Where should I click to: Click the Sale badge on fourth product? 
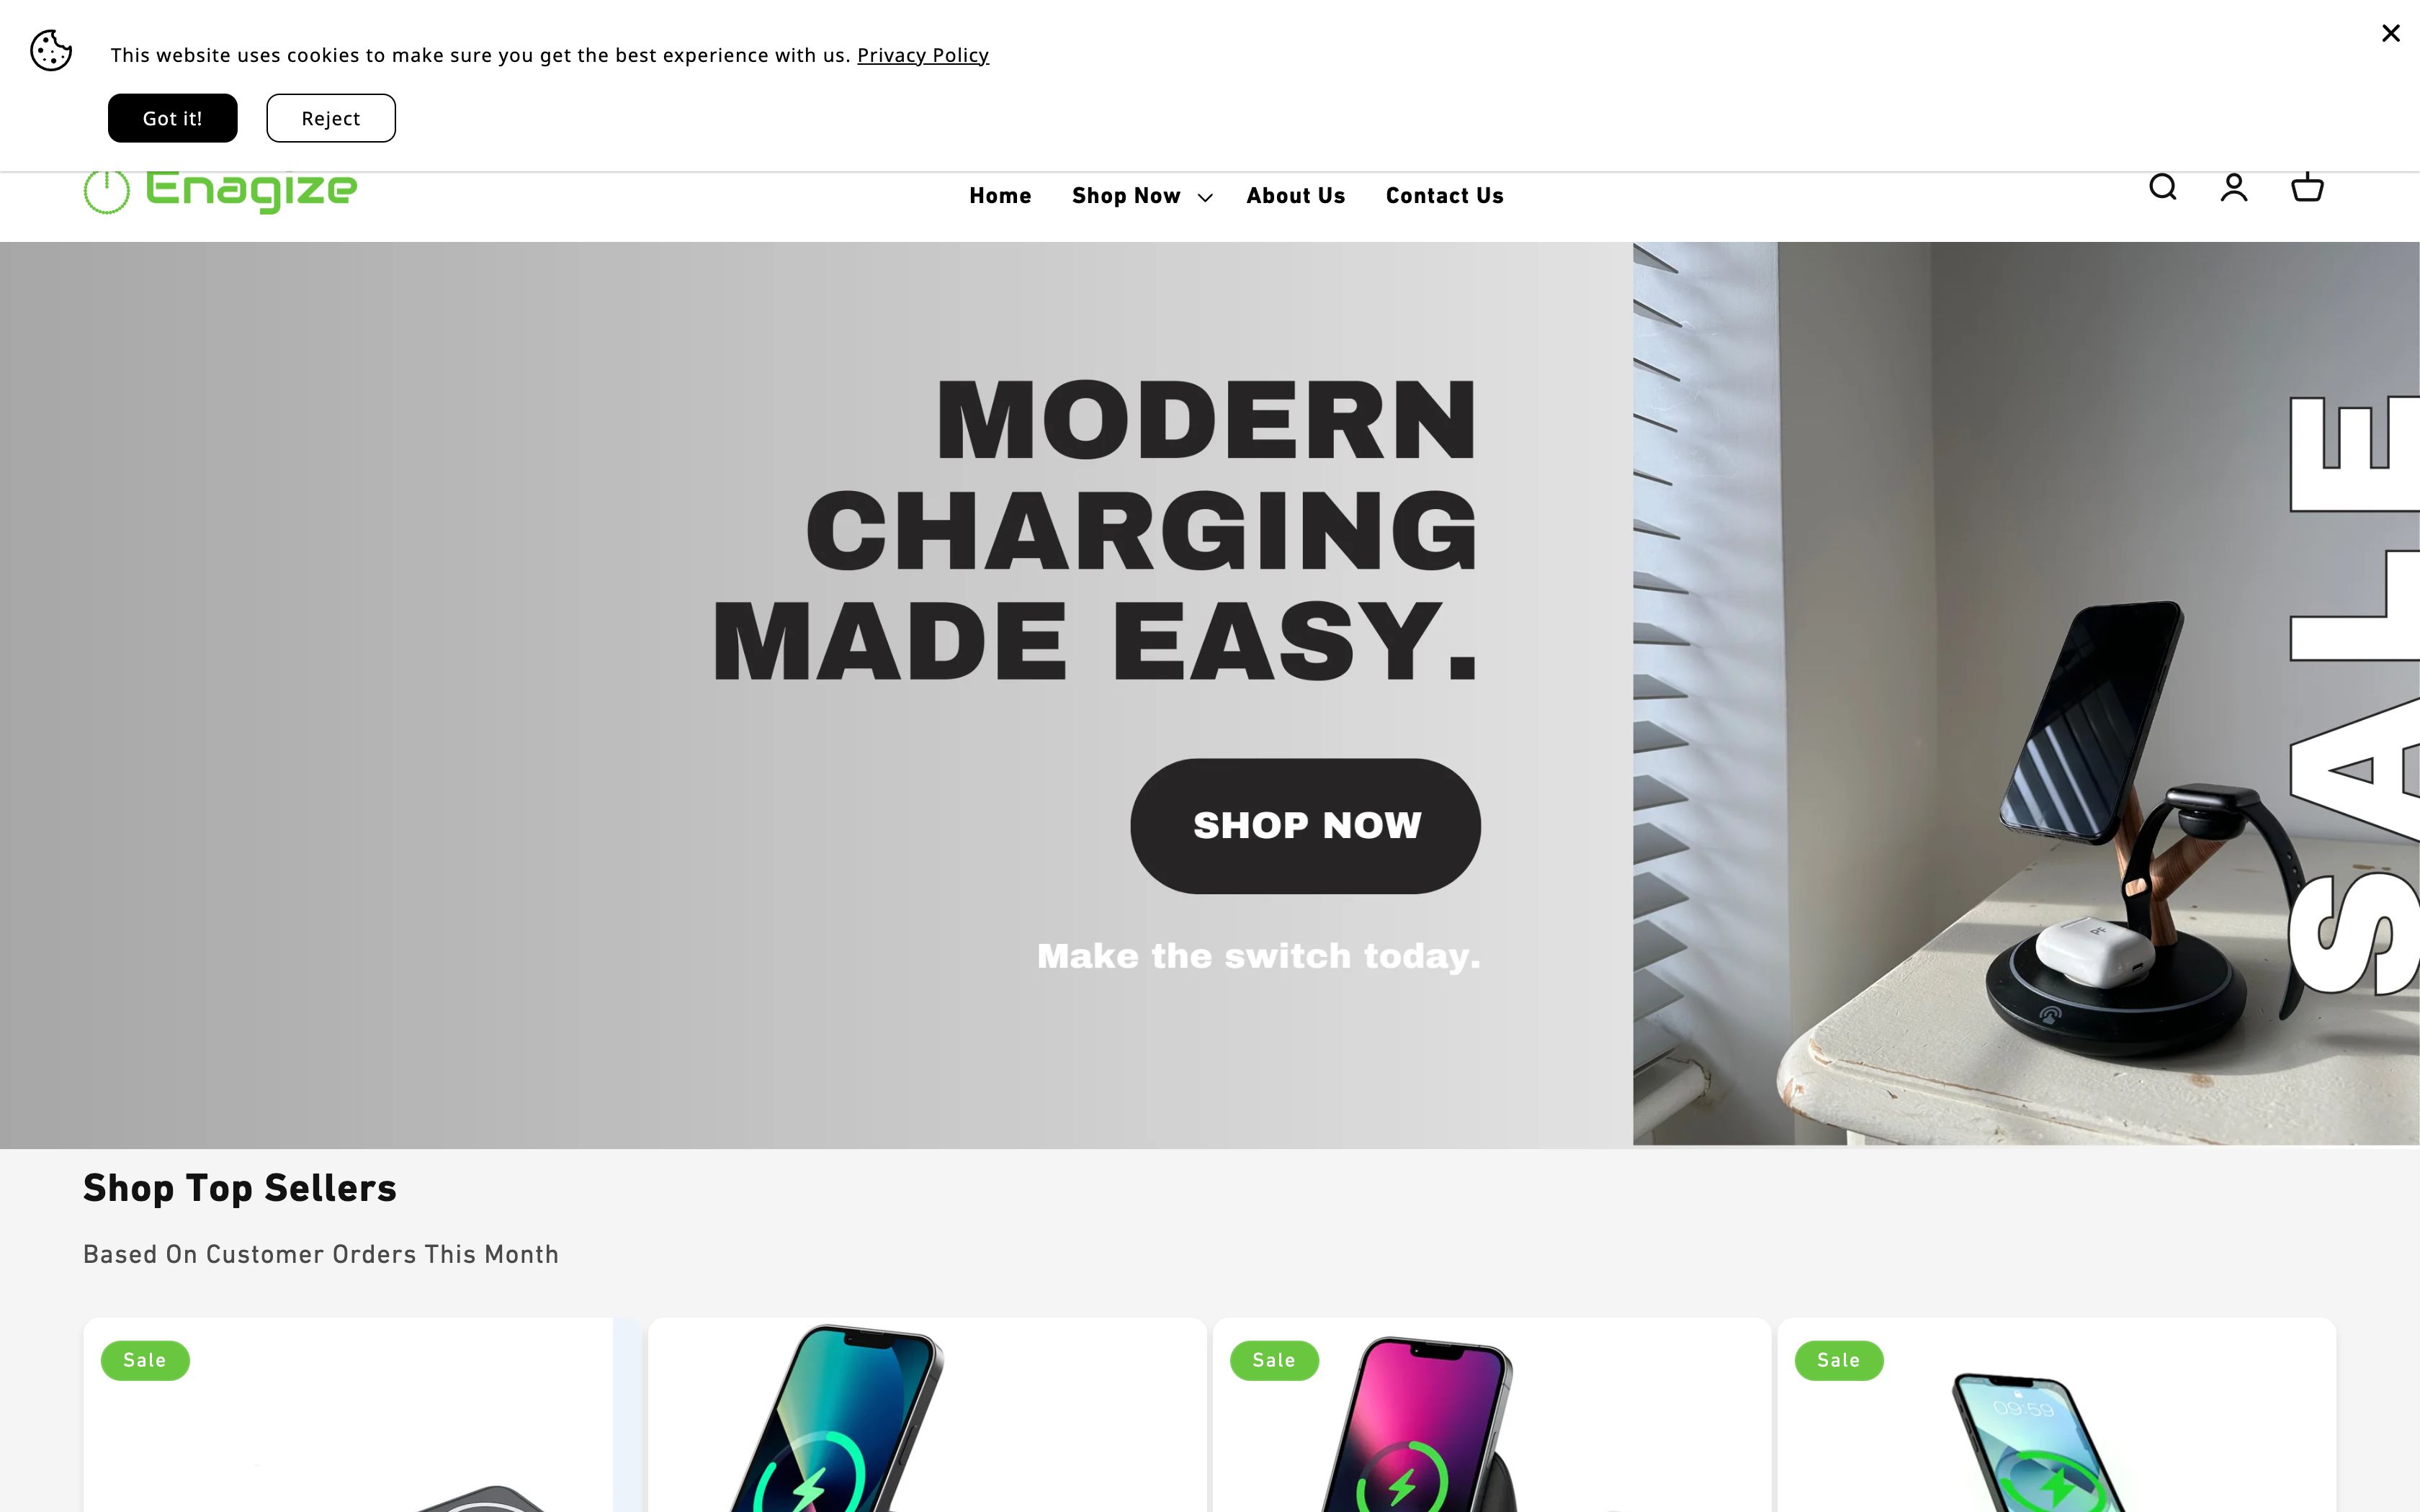click(1838, 1360)
